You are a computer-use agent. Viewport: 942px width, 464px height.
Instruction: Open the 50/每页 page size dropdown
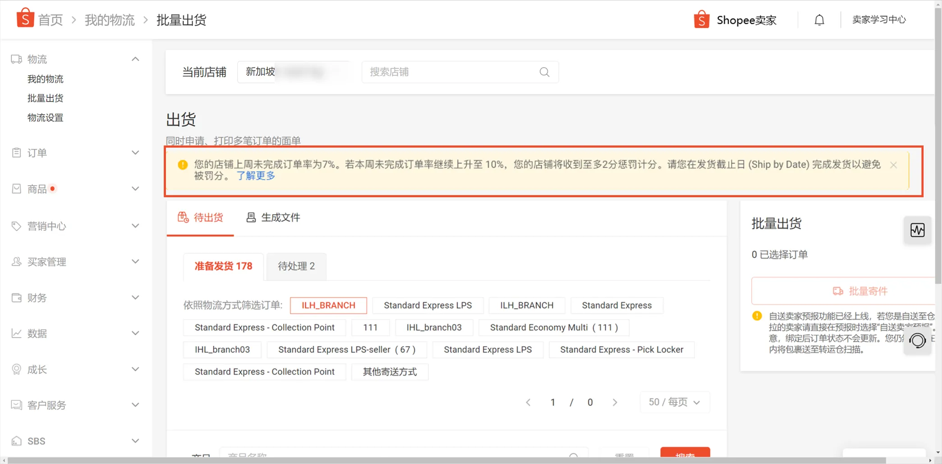pos(674,402)
